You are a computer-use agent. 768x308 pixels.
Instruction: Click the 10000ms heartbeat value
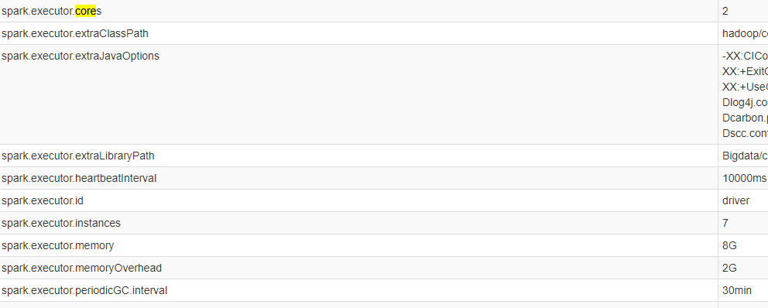tap(745, 178)
